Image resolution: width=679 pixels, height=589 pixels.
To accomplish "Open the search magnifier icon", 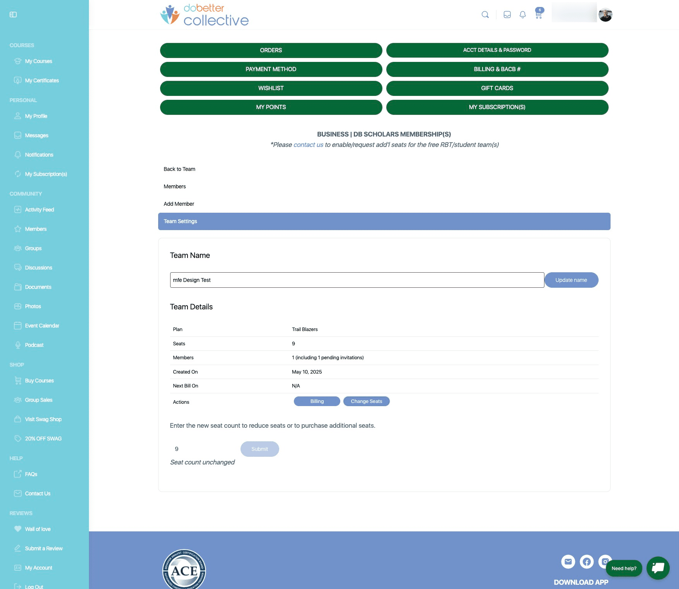I will click(x=485, y=15).
